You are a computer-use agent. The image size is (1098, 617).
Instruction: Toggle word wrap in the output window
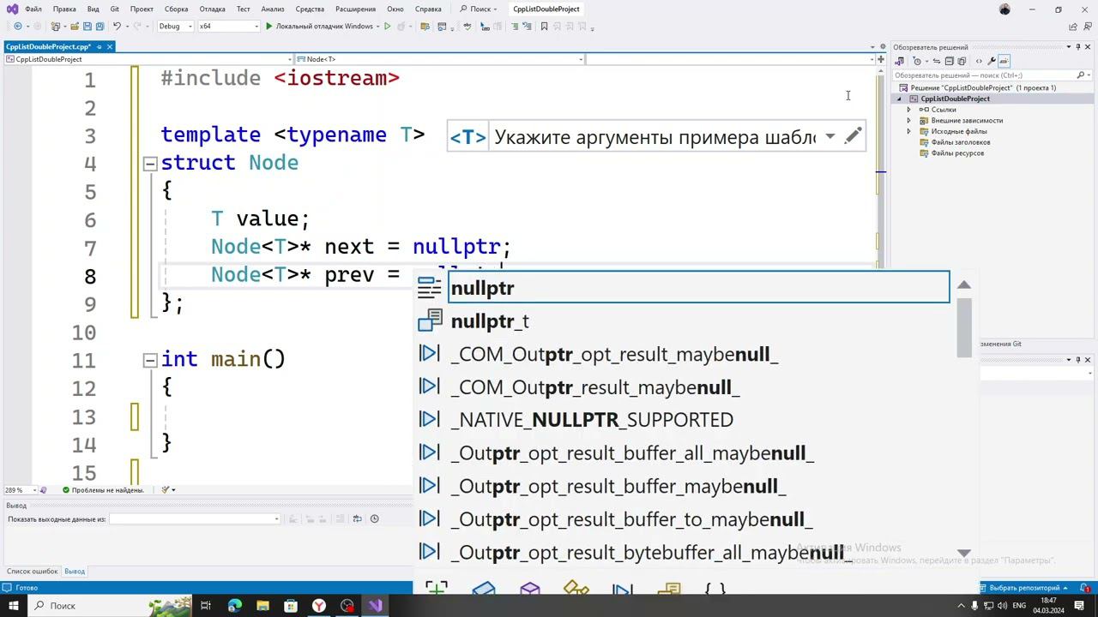click(x=358, y=518)
